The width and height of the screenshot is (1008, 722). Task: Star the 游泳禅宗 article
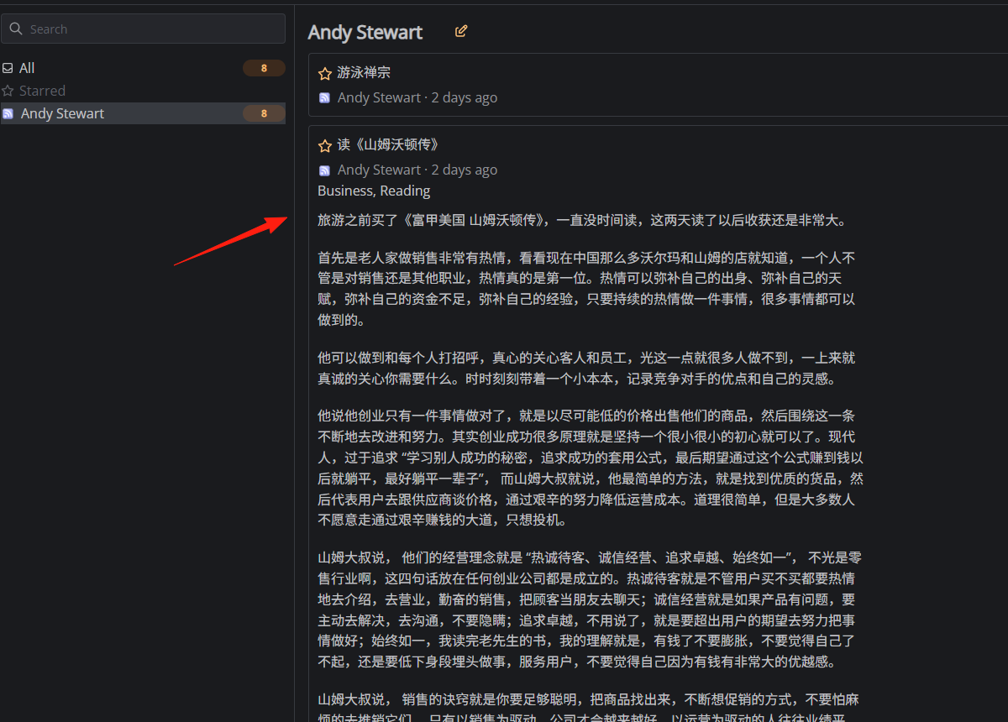click(325, 74)
